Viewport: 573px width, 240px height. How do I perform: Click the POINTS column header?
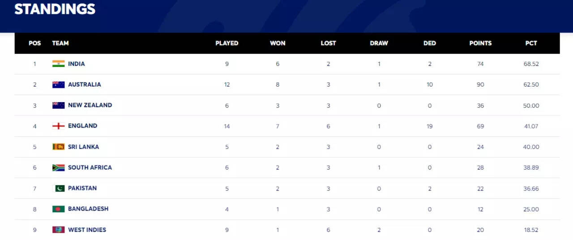(x=480, y=43)
